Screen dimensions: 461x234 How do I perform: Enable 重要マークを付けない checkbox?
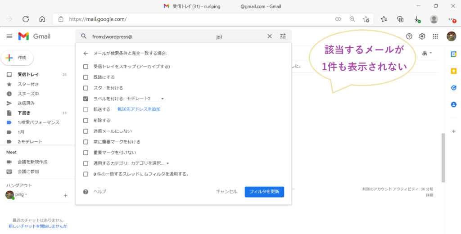pyautogui.click(x=86, y=153)
